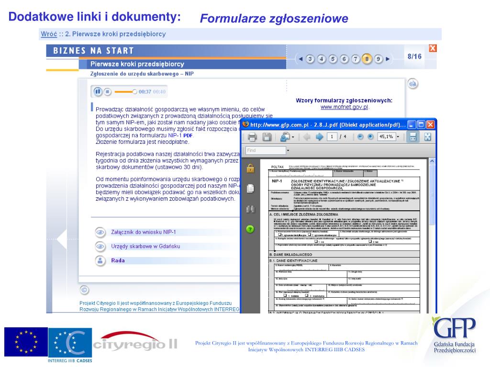
Task: Select highlighted slide 8
Action: (367, 59)
